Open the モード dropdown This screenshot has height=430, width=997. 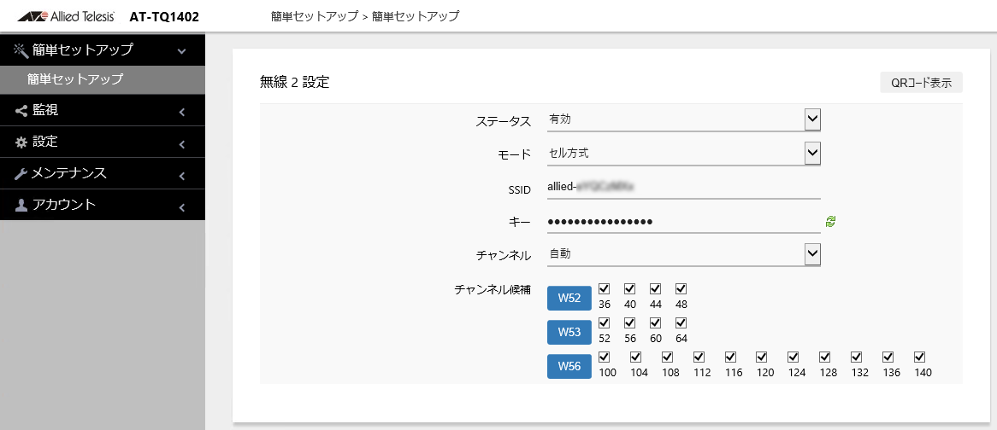pos(684,153)
